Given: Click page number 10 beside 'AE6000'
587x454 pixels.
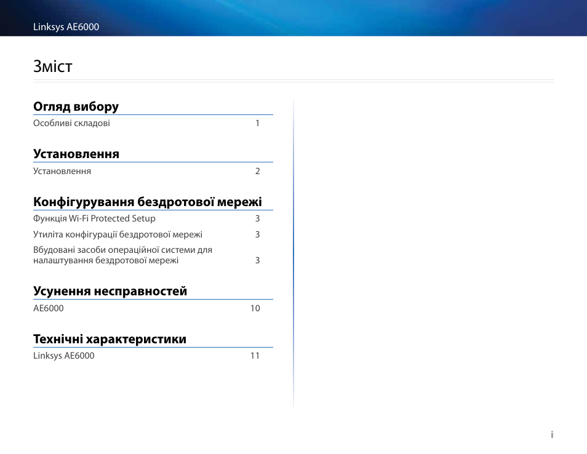Looking at the screenshot, I should point(255,308).
